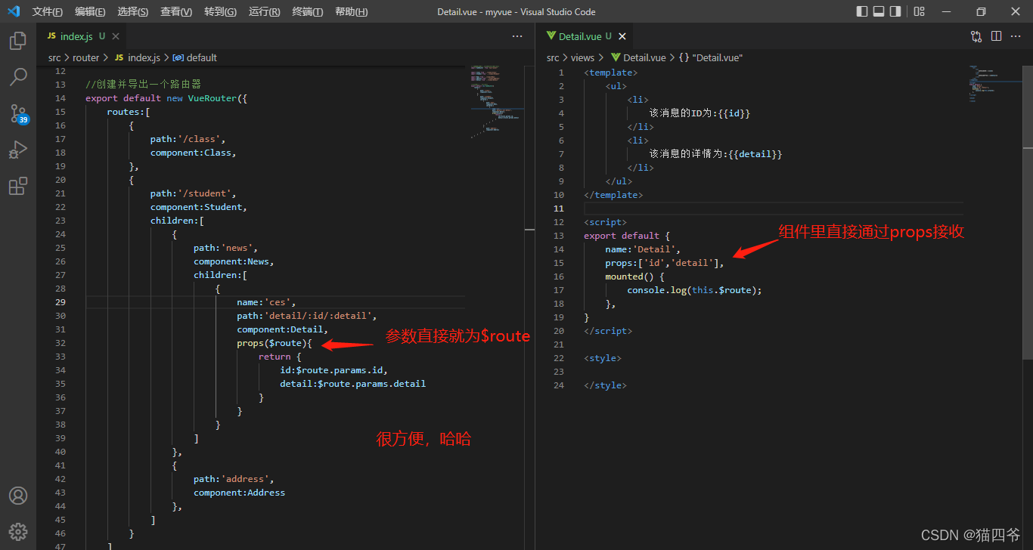Click Detail.vue file breadcrumb

[x=638, y=57]
